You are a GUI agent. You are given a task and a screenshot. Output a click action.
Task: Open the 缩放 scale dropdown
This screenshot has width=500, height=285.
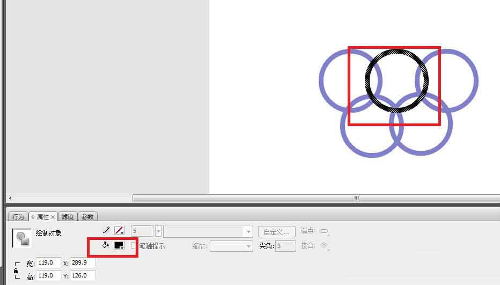pyautogui.click(x=232, y=246)
